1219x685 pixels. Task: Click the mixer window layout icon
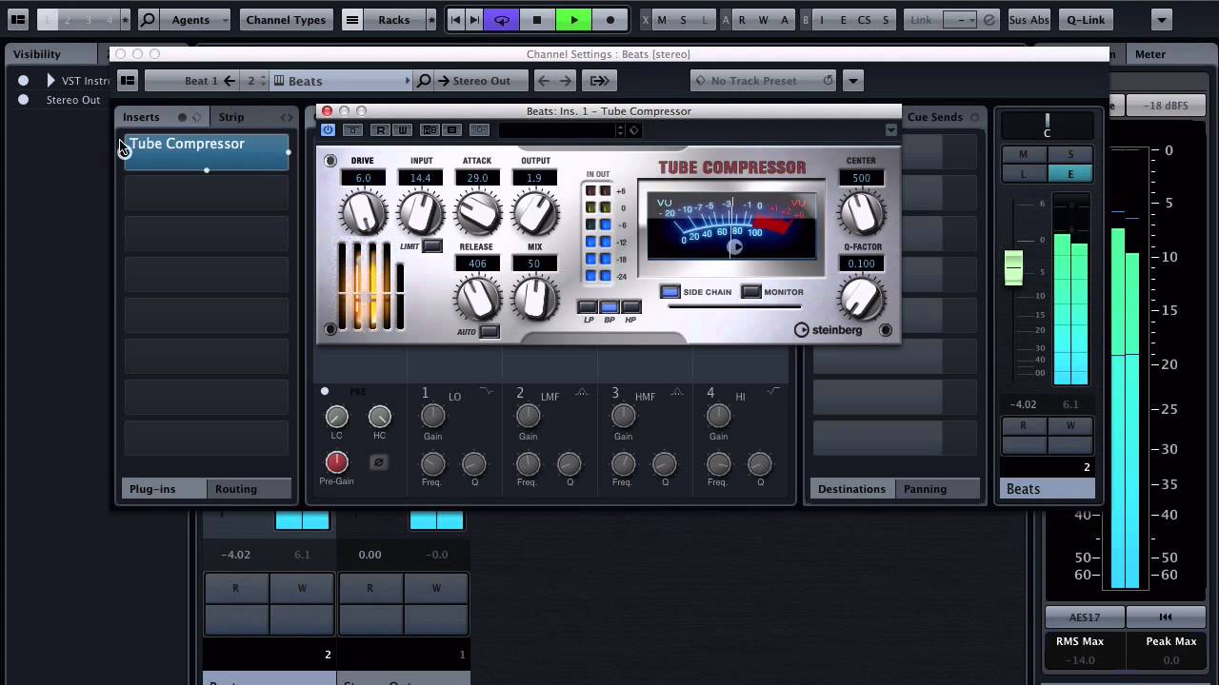tap(18, 19)
